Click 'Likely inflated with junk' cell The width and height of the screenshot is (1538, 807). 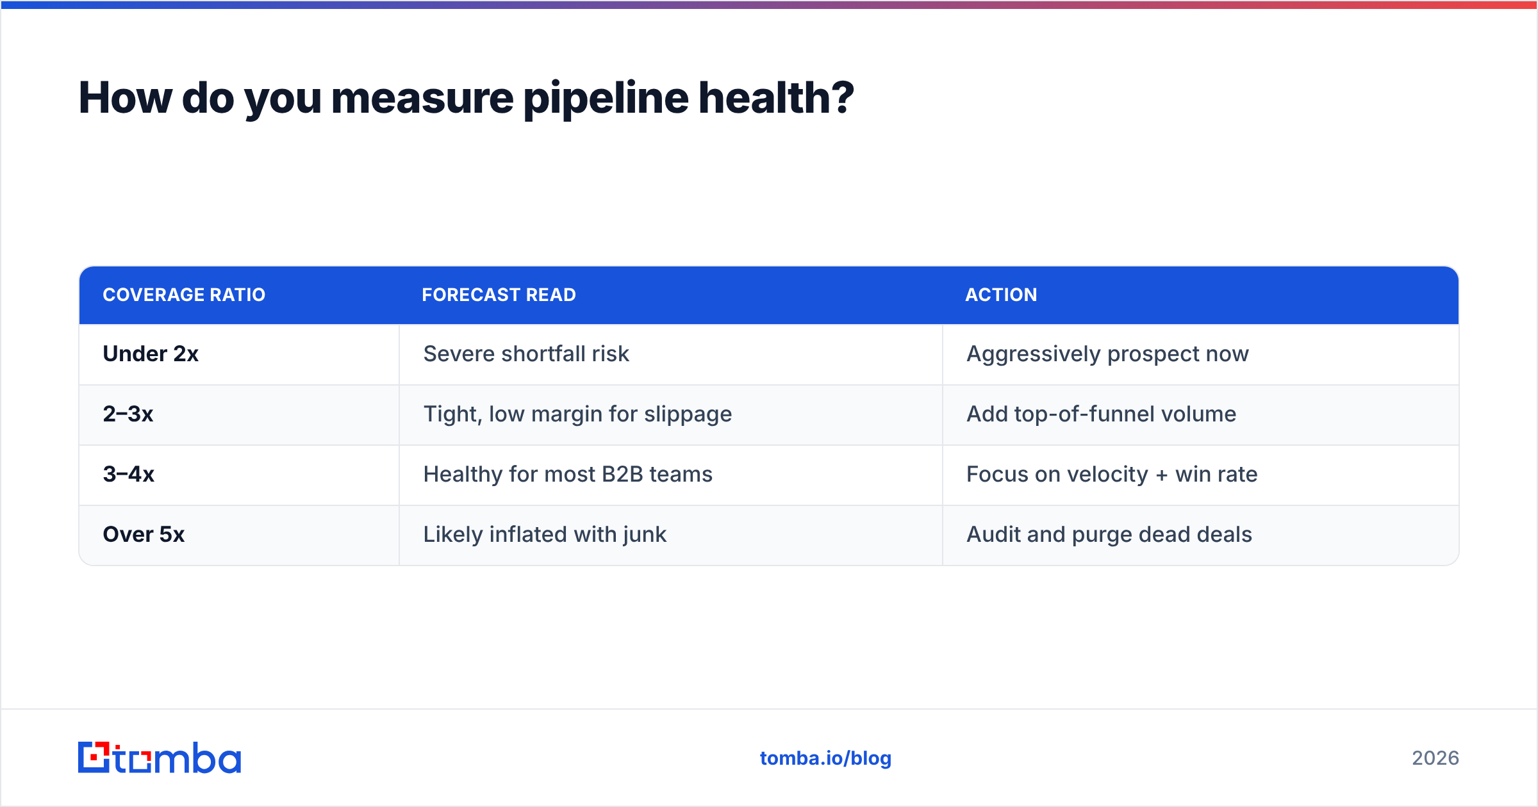(671, 535)
